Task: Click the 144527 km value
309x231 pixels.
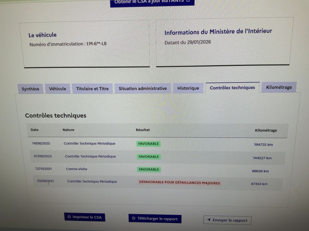Action: [x=262, y=158]
